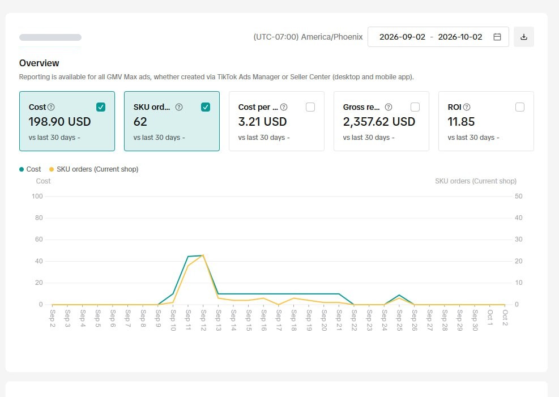
Task: Open the calendar icon in date range
Action: click(497, 37)
